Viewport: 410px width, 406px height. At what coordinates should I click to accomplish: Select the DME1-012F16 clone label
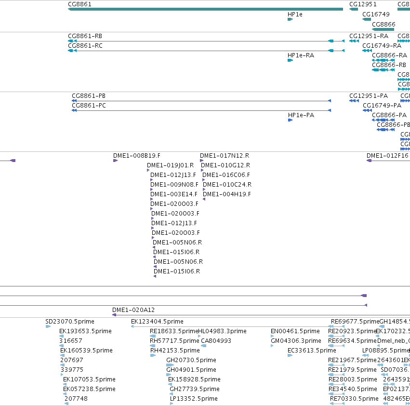[x=387, y=155]
